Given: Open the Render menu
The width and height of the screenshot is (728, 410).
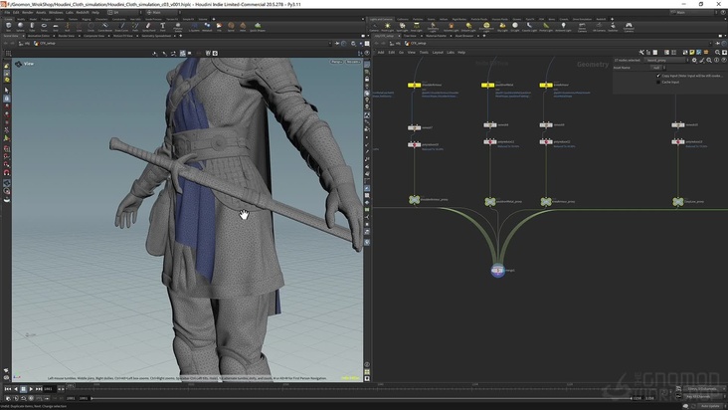Looking at the screenshot, I should 28,12.
